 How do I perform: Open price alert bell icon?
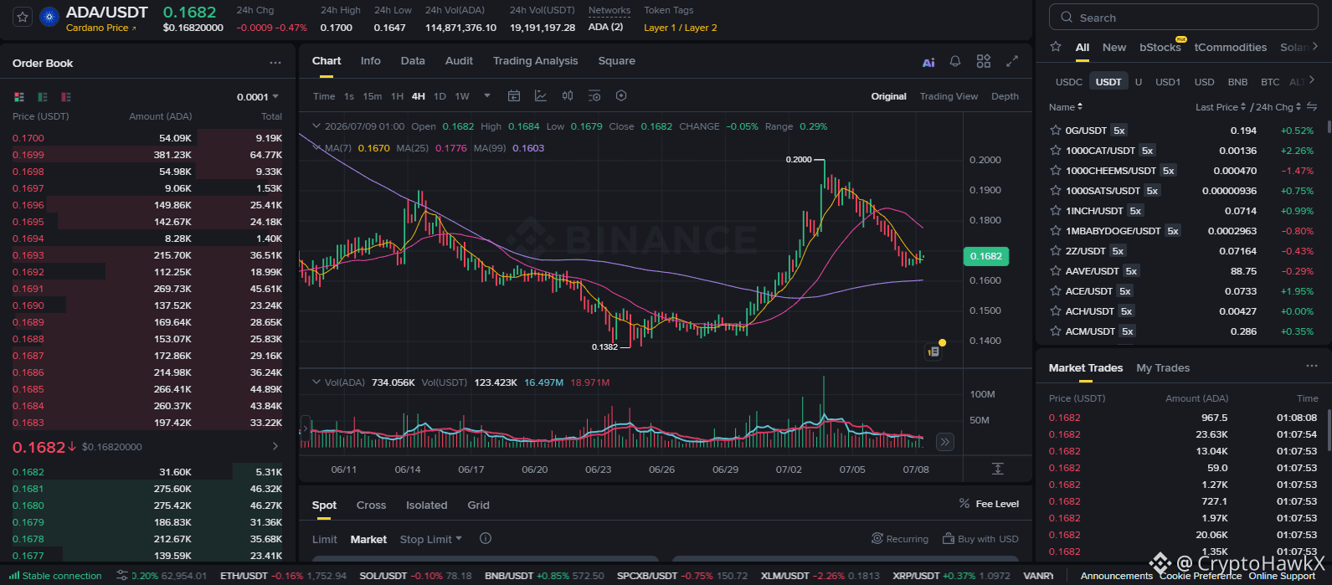tap(955, 62)
